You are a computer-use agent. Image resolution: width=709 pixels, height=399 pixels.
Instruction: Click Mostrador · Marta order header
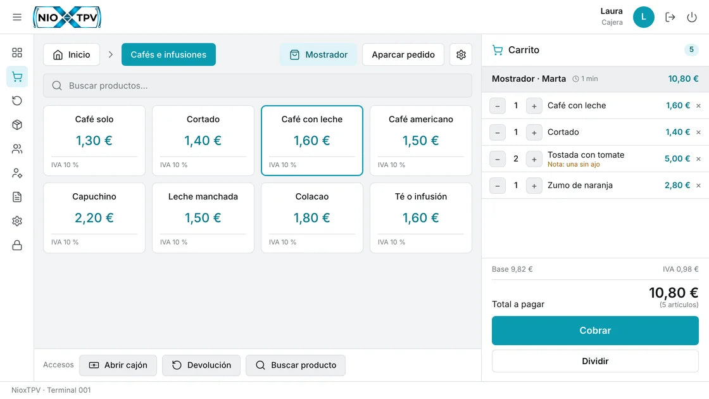click(x=595, y=79)
